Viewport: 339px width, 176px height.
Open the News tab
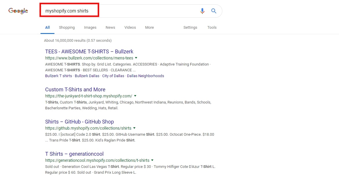[110, 28]
